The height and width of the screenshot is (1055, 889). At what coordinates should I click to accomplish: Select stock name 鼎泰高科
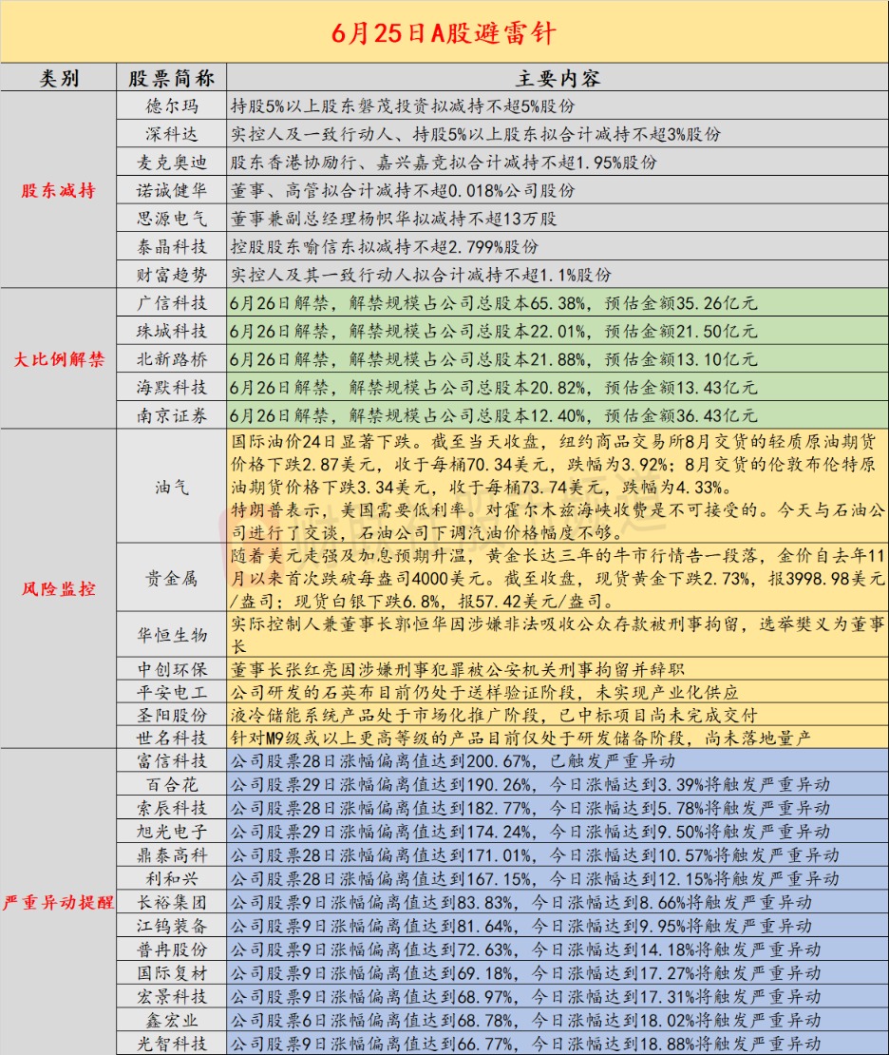point(172,855)
